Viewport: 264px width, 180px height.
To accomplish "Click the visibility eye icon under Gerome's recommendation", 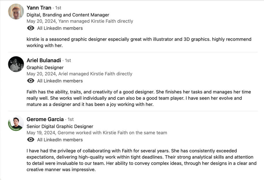I will click(x=31, y=140).
